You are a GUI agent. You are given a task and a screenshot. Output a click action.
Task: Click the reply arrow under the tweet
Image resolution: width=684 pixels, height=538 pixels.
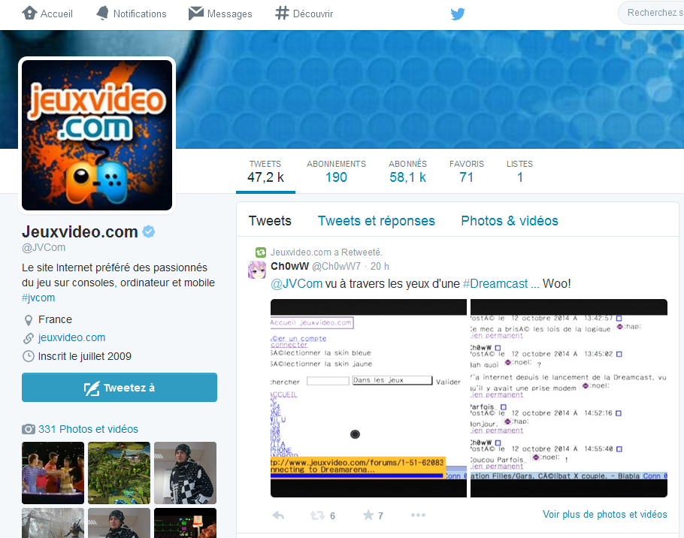coord(278,515)
